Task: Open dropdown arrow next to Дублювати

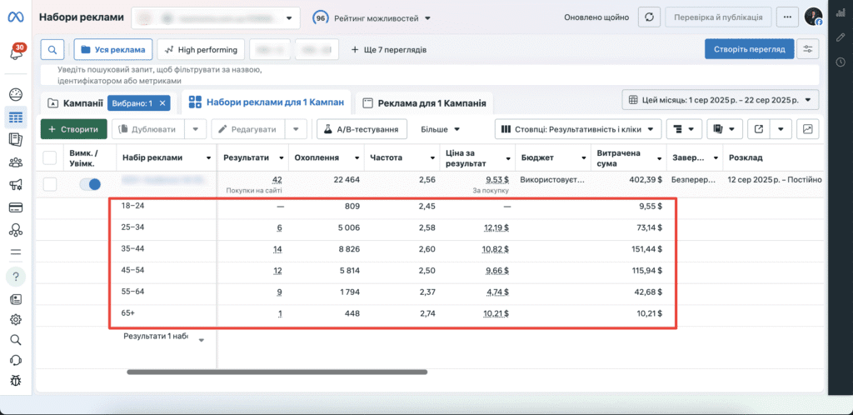Action: coord(195,129)
